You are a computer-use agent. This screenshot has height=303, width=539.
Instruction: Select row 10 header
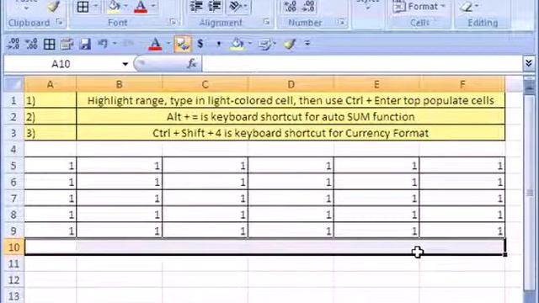point(13,247)
